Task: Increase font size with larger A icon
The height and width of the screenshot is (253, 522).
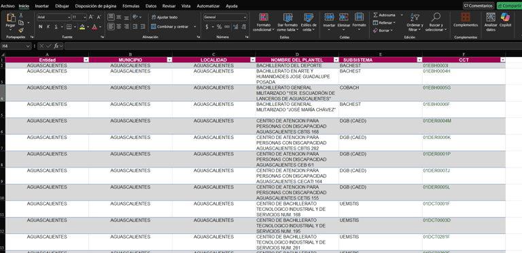Action: pos(91,17)
